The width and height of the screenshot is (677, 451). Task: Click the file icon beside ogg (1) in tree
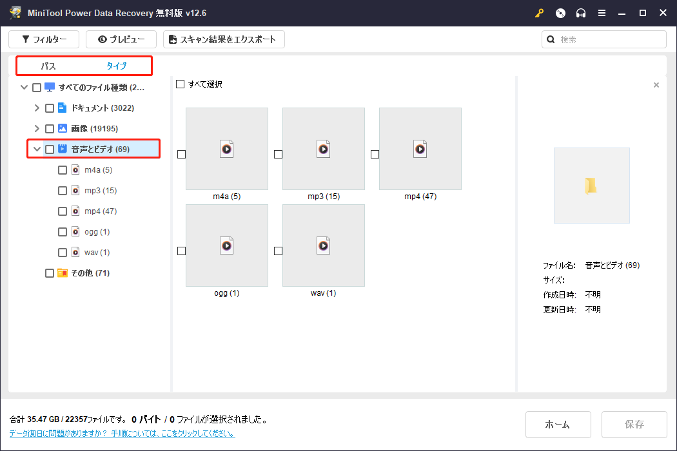pos(75,232)
